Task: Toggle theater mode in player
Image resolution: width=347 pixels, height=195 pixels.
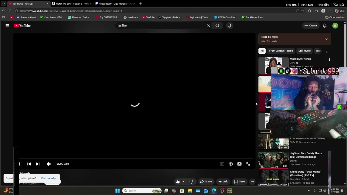Action: 239,164
